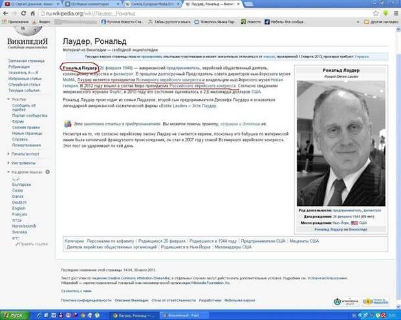Viewport: 401px width, 320px height.
Task: Open the Мобильная версия footer link
Action: tap(239, 301)
